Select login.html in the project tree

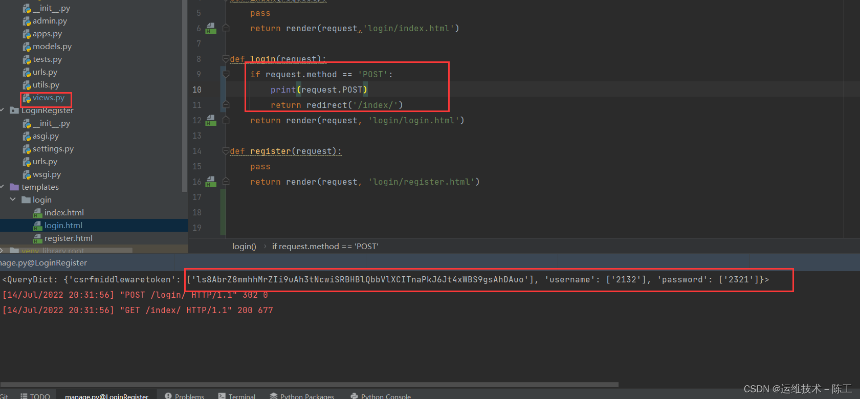pyautogui.click(x=63, y=226)
